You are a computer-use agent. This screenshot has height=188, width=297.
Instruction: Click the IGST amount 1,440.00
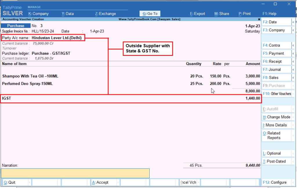[x=253, y=98]
